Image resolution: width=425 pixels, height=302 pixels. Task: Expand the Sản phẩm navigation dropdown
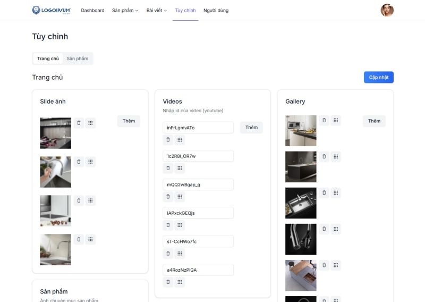125,10
